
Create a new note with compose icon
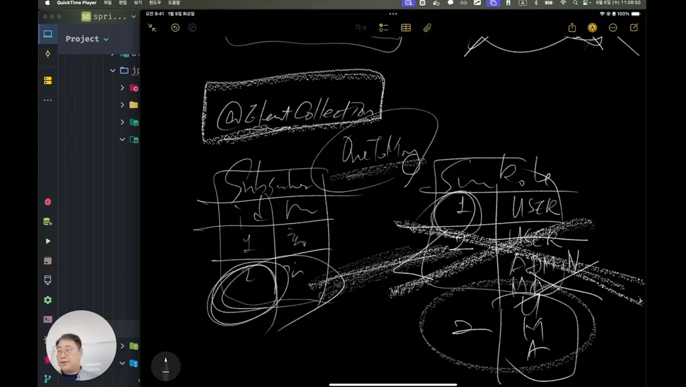coord(634,27)
